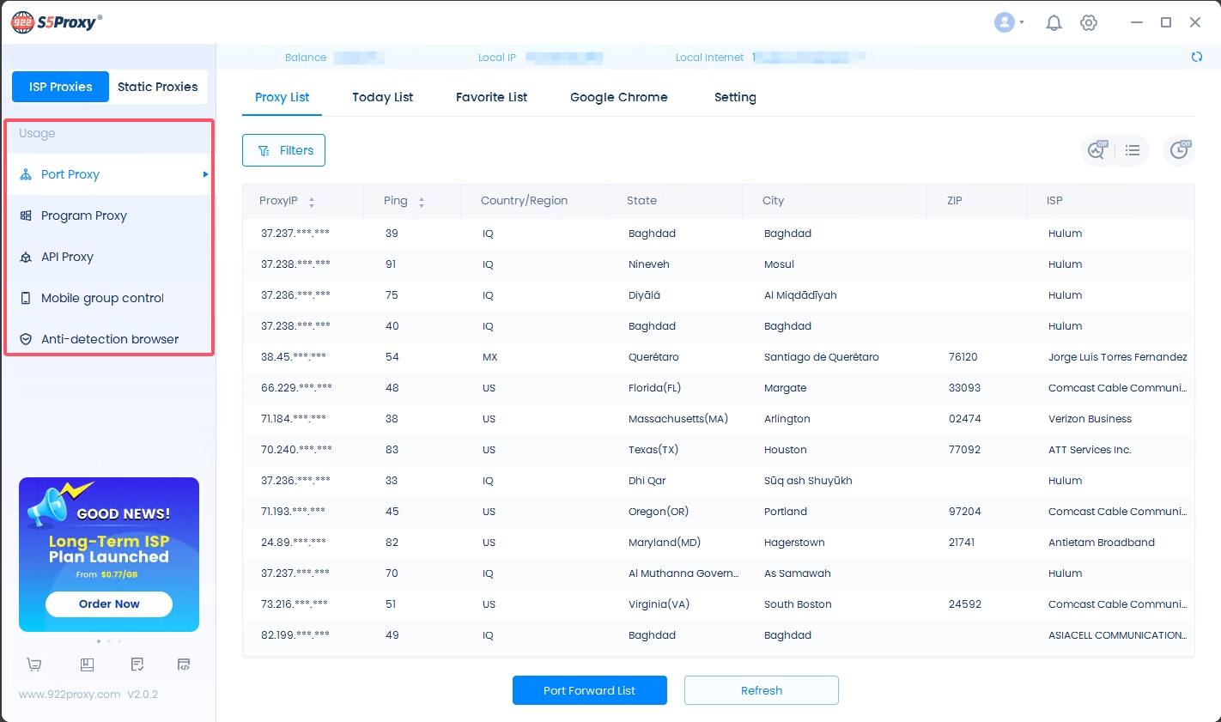The image size is (1221, 722).
Task: Open the shopping cart icon in sidebar
Action: tap(34, 664)
